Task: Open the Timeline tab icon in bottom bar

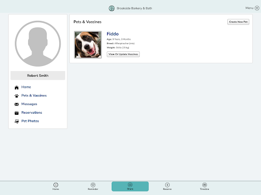Action: click(204, 185)
